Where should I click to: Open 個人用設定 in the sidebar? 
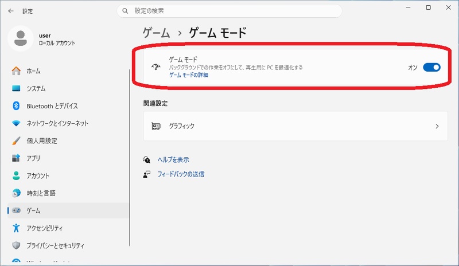point(68,141)
